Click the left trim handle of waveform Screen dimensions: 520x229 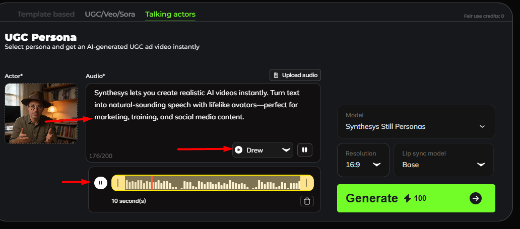click(x=118, y=183)
